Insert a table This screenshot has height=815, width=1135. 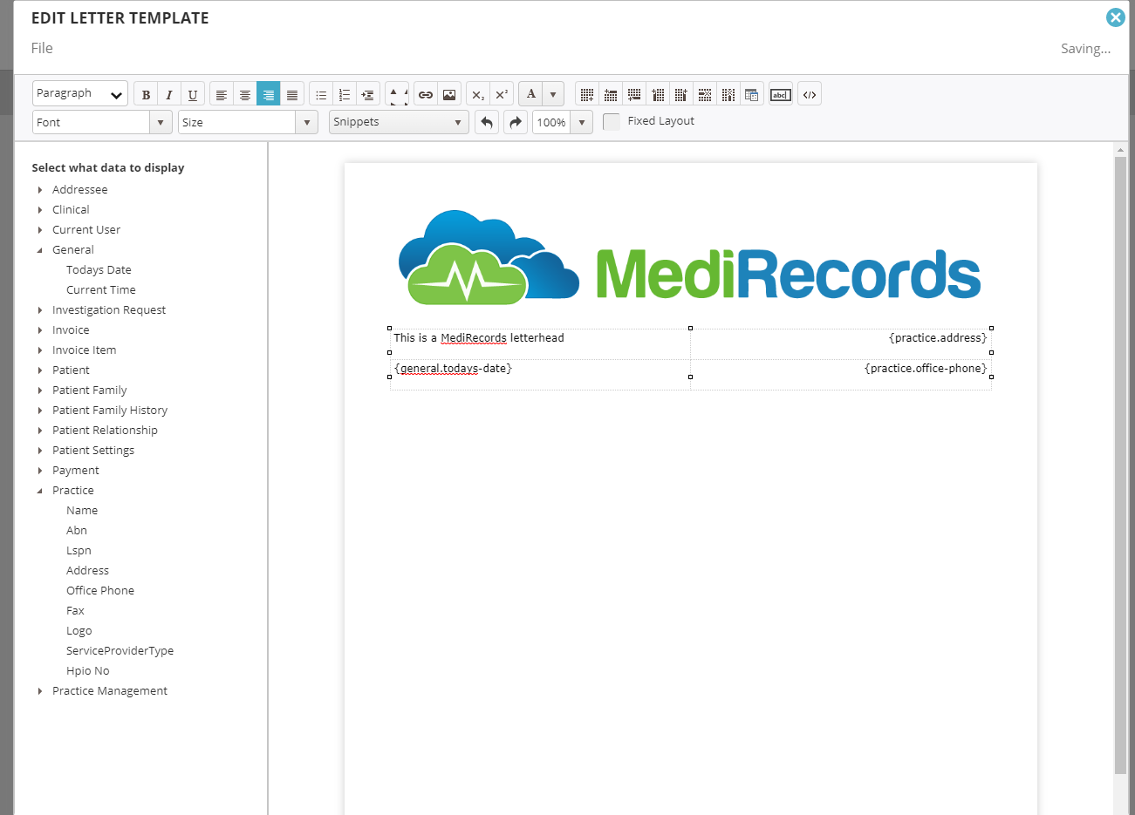point(587,94)
